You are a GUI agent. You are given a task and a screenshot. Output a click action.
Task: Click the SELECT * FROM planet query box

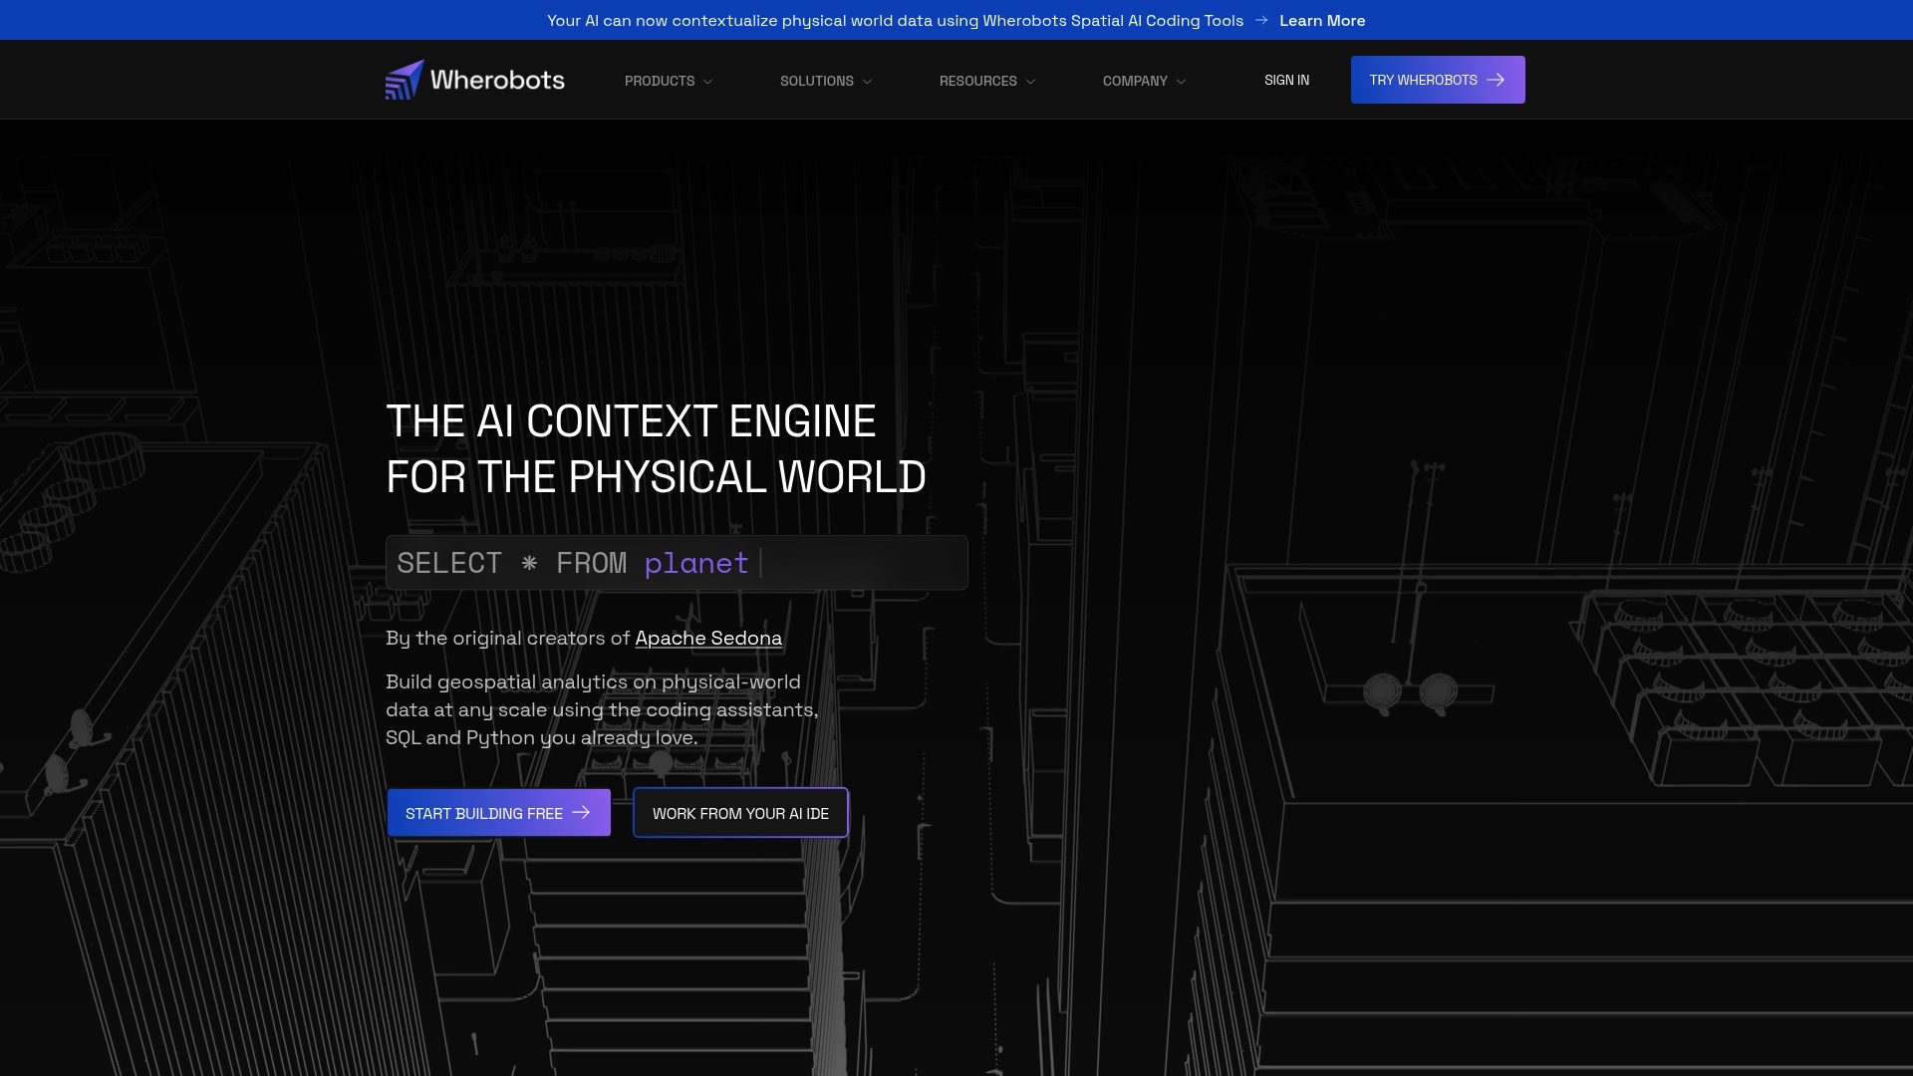tap(676, 563)
